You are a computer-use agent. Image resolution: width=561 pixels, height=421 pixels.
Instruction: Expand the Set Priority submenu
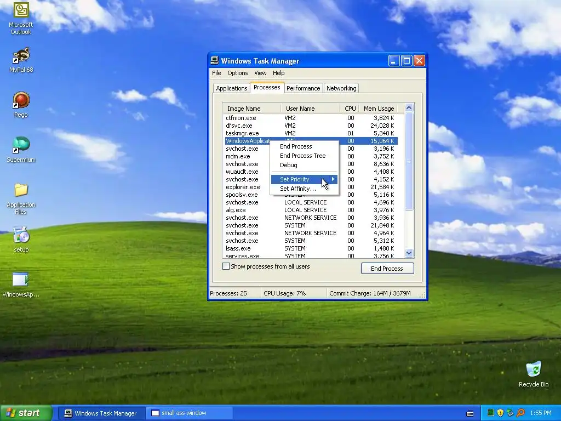click(304, 179)
